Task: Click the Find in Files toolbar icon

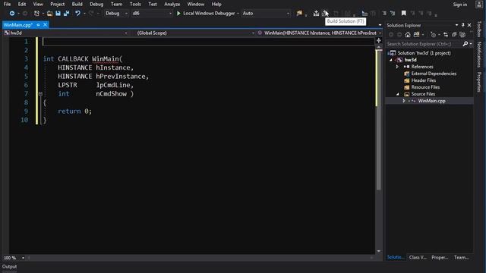Action: click(x=299, y=14)
